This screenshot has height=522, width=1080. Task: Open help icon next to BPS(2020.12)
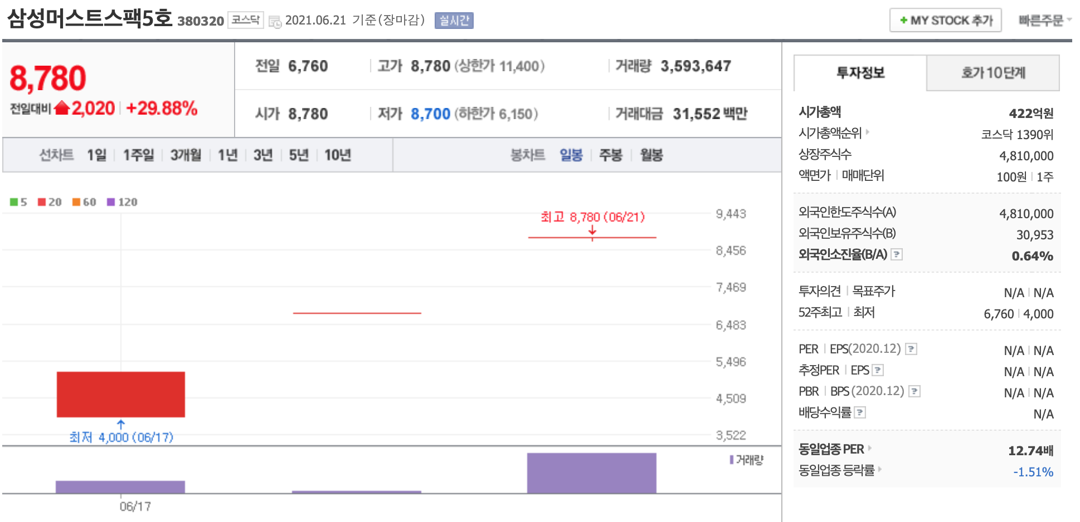tap(914, 391)
